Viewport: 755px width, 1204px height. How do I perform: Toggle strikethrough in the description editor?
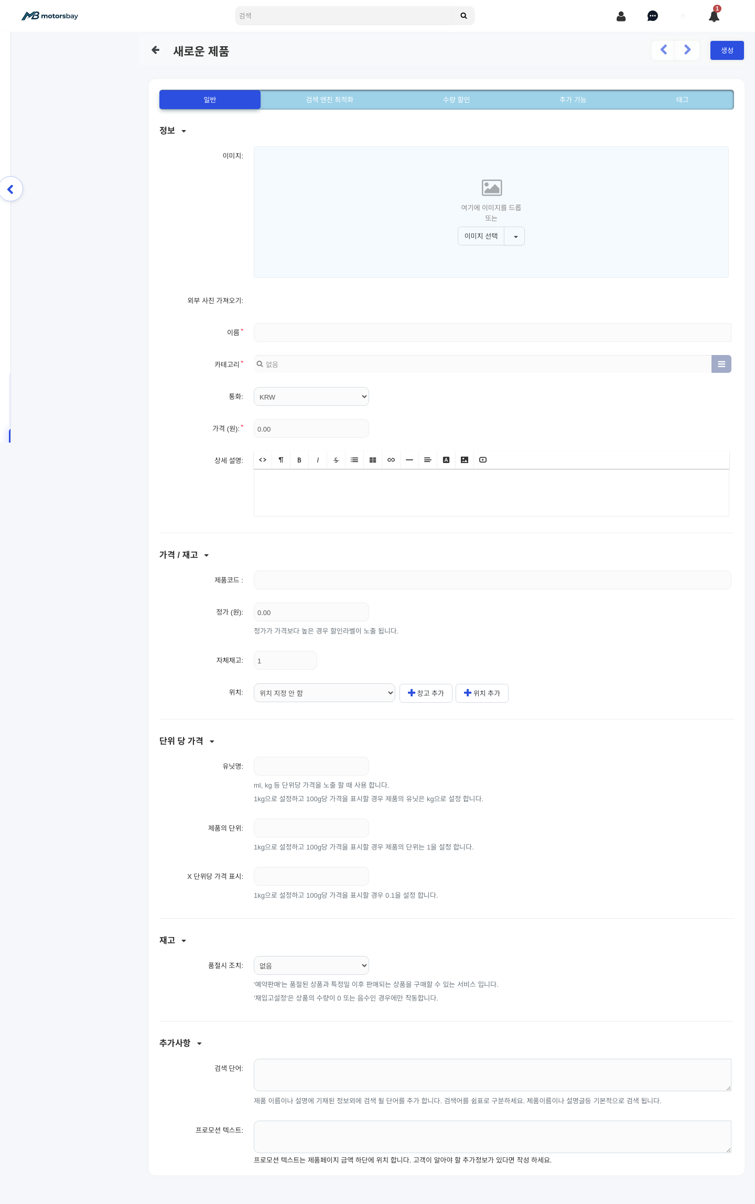point(336,460)
